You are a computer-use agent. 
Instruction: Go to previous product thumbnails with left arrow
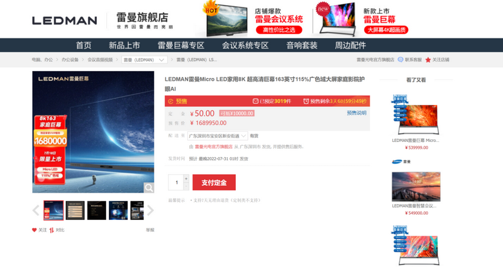(36, 210)
